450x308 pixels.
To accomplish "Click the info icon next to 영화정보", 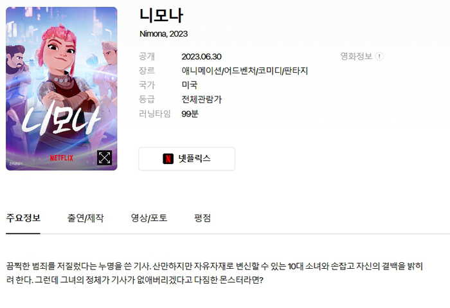I will click(x=379, y=56).
